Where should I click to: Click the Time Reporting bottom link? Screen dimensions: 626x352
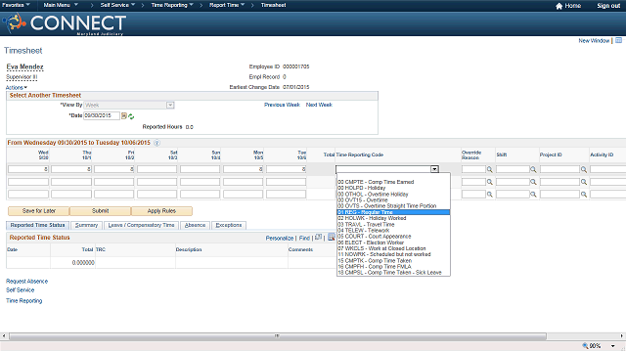pyautogui.click(x=23, y=301)
